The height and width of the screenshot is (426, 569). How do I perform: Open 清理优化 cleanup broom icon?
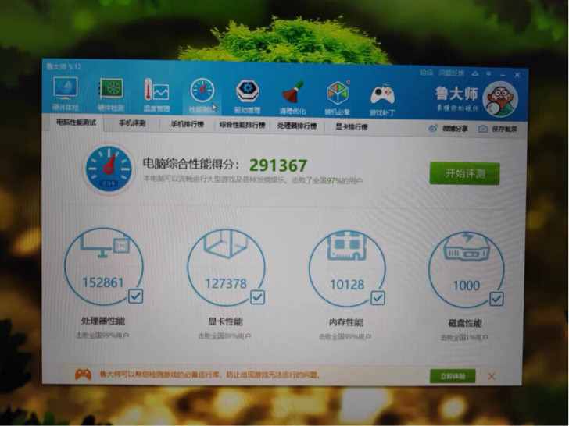(x=292, y=92)
